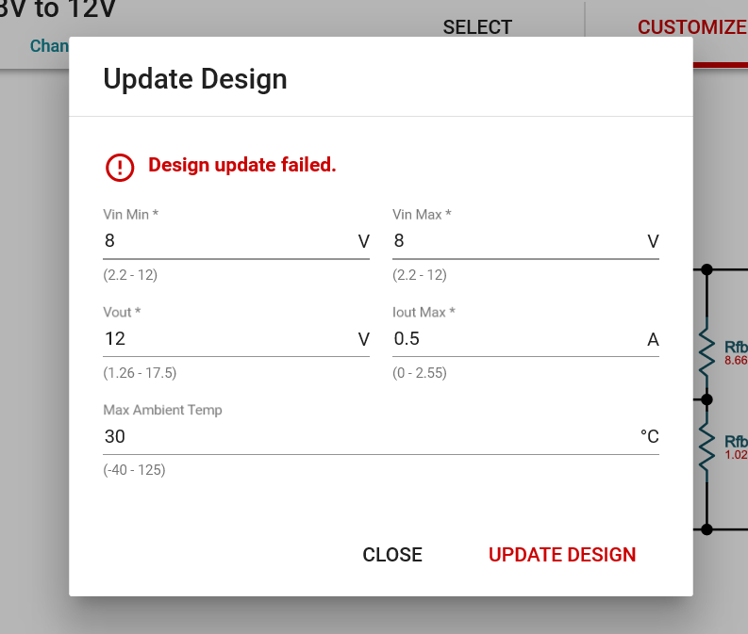
Task: Click the red error alert icon
Action: click(x=120, y=167)
